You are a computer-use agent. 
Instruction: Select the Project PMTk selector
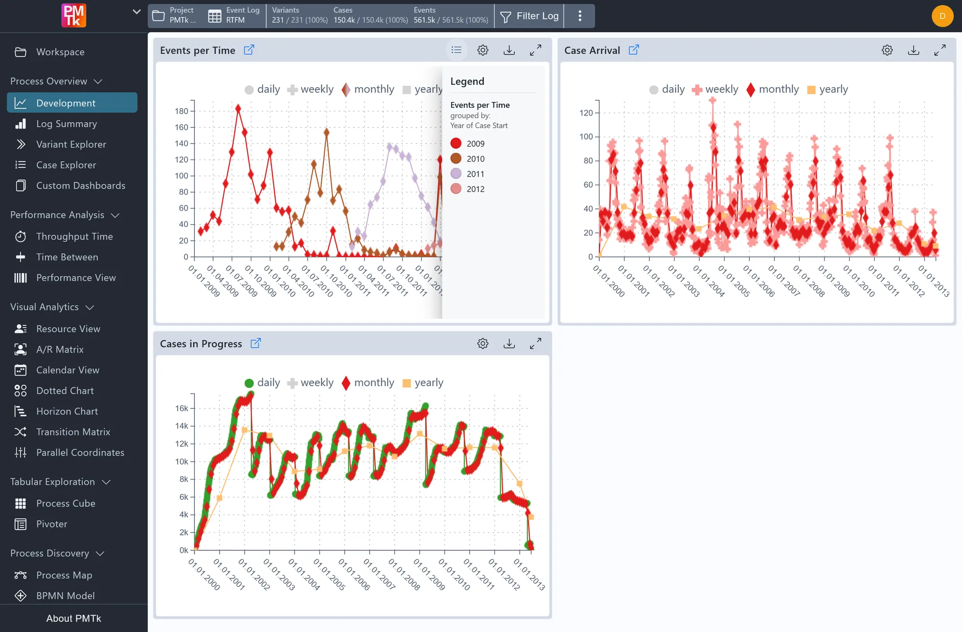(x=175, y=16)
